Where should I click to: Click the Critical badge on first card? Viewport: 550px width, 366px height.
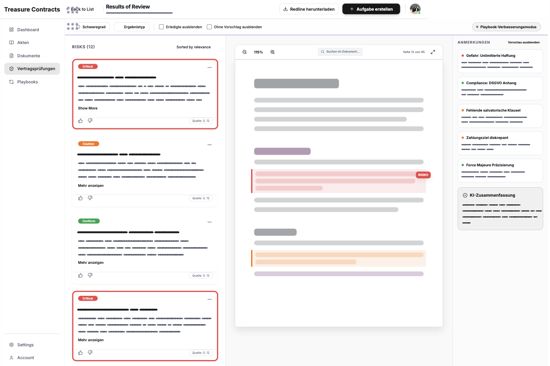coord(88,66)
